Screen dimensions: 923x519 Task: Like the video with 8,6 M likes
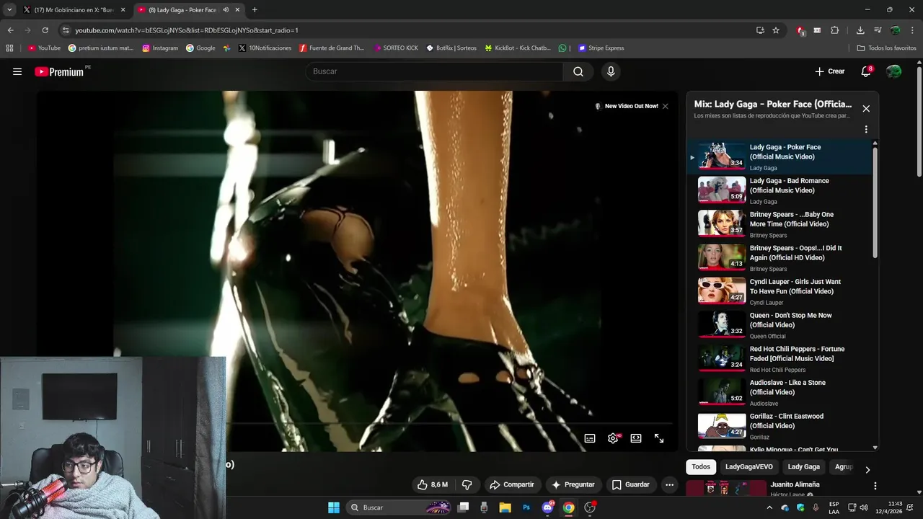point(432,484)
